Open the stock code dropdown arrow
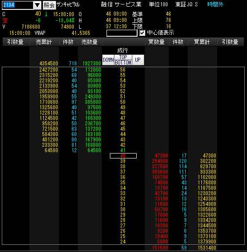 (38, 5)
